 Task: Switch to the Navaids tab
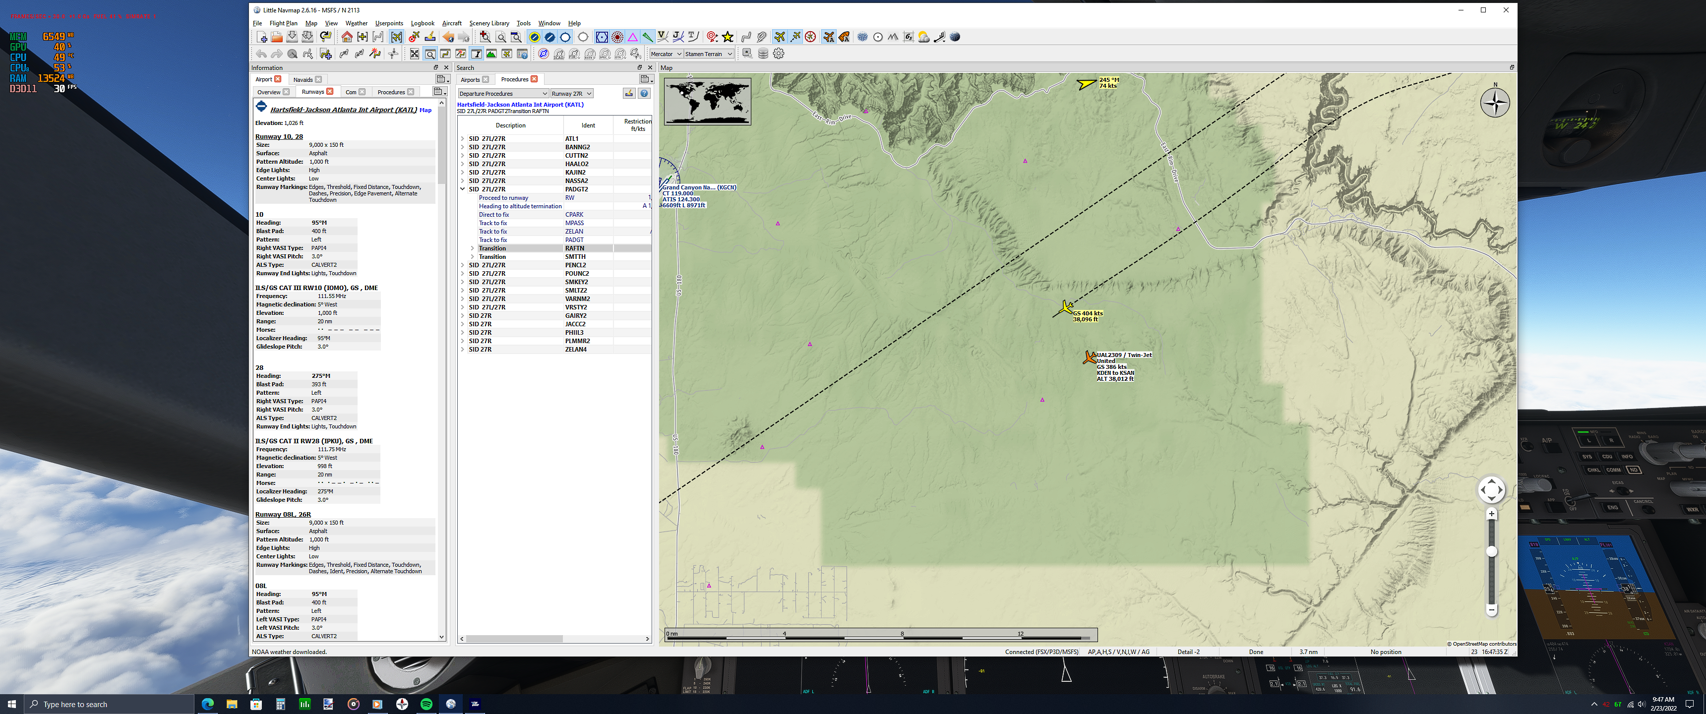point(303,79)
